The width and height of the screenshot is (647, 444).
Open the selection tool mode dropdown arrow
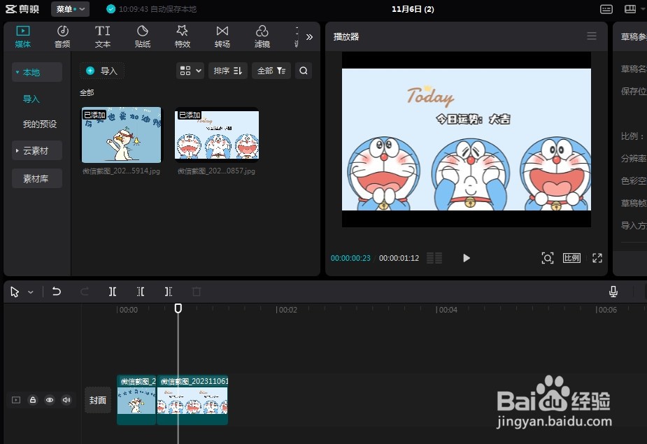(x=31, y=292)
